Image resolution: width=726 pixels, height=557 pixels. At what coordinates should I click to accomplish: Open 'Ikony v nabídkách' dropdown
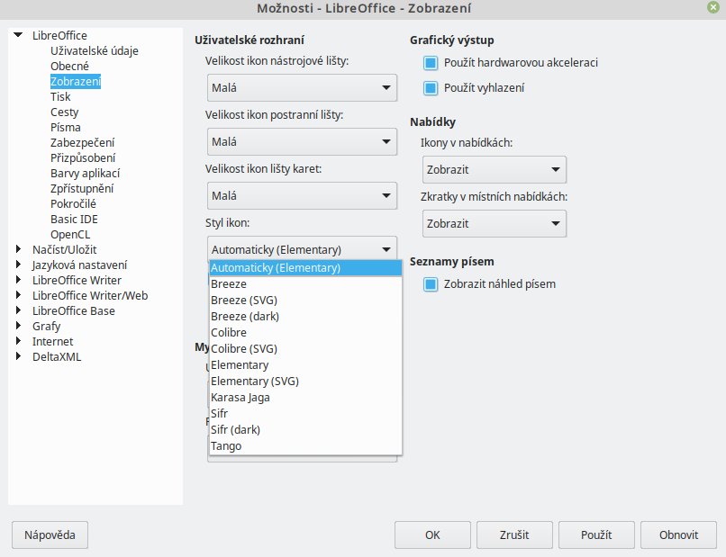(494, 170)
